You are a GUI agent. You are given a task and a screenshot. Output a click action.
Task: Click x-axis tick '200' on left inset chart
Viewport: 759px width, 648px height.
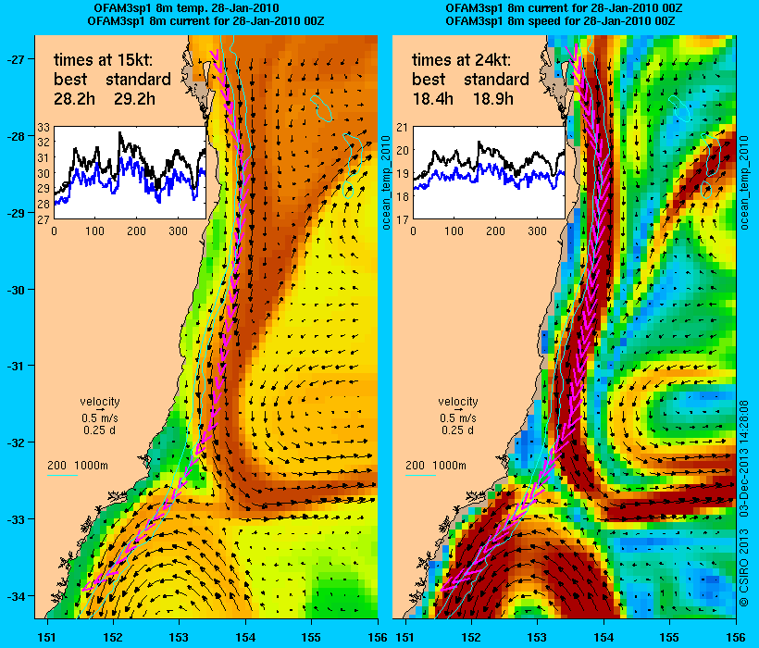pos(136,231)
